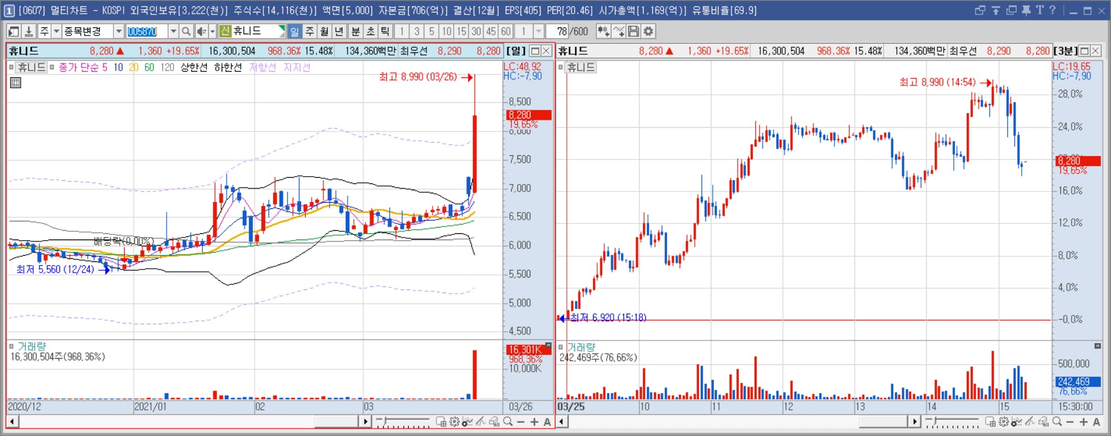Click the save floppy disk icon
Viewport: 1111px width, 436px height.
pos(634,31)
